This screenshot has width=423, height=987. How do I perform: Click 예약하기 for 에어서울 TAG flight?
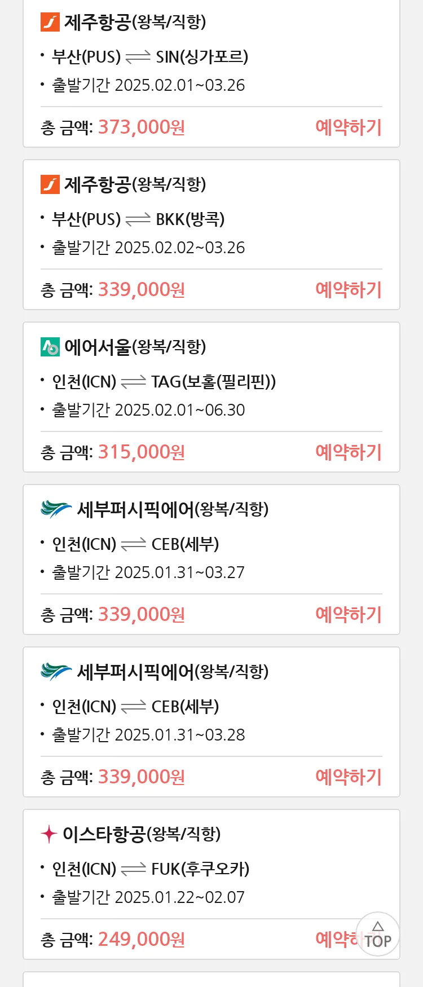tap(349, 452)
